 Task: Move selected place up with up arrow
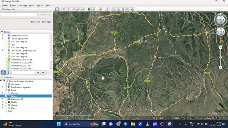tap(38, 73)
